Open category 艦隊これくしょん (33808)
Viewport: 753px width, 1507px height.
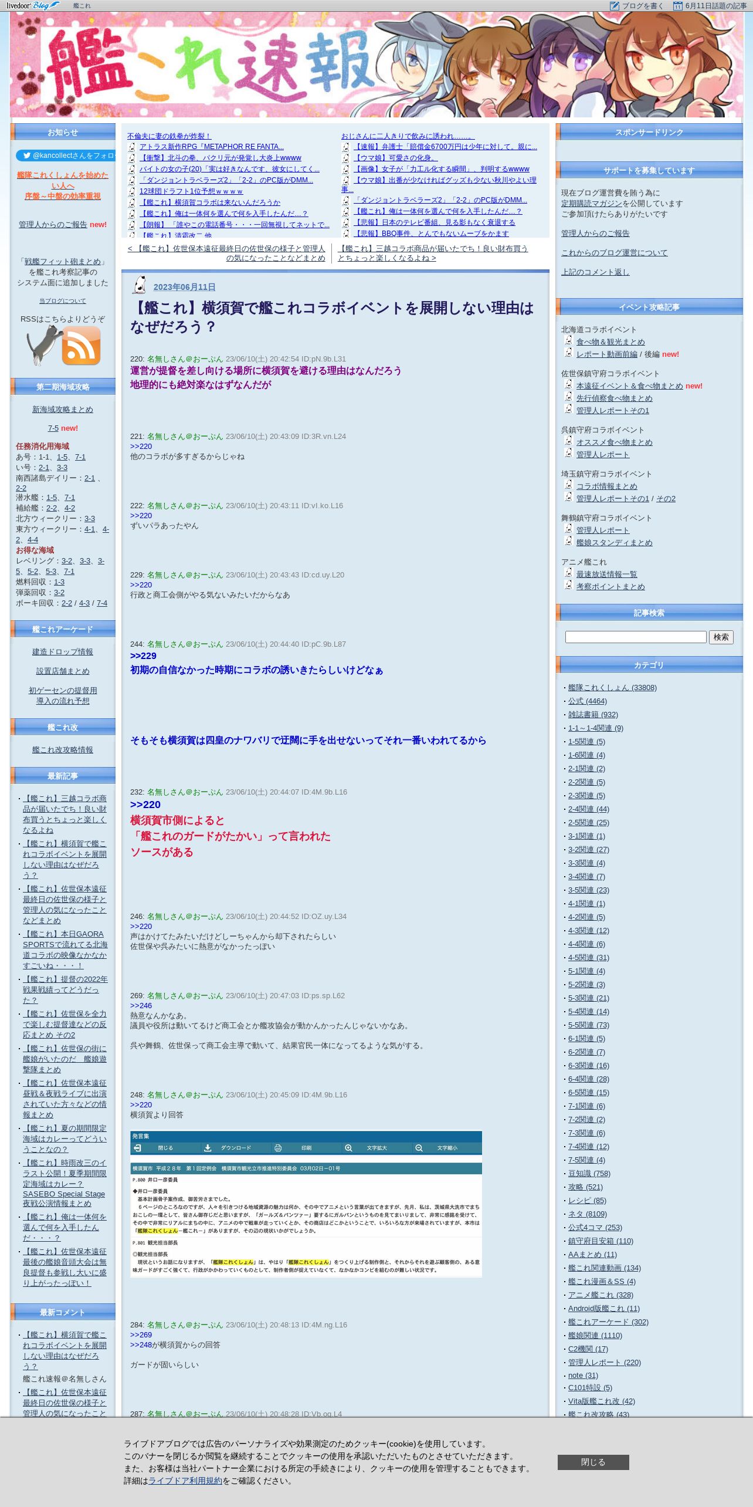(612, 688)
